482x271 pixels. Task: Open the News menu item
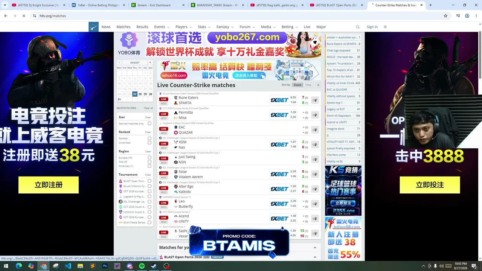106,27
